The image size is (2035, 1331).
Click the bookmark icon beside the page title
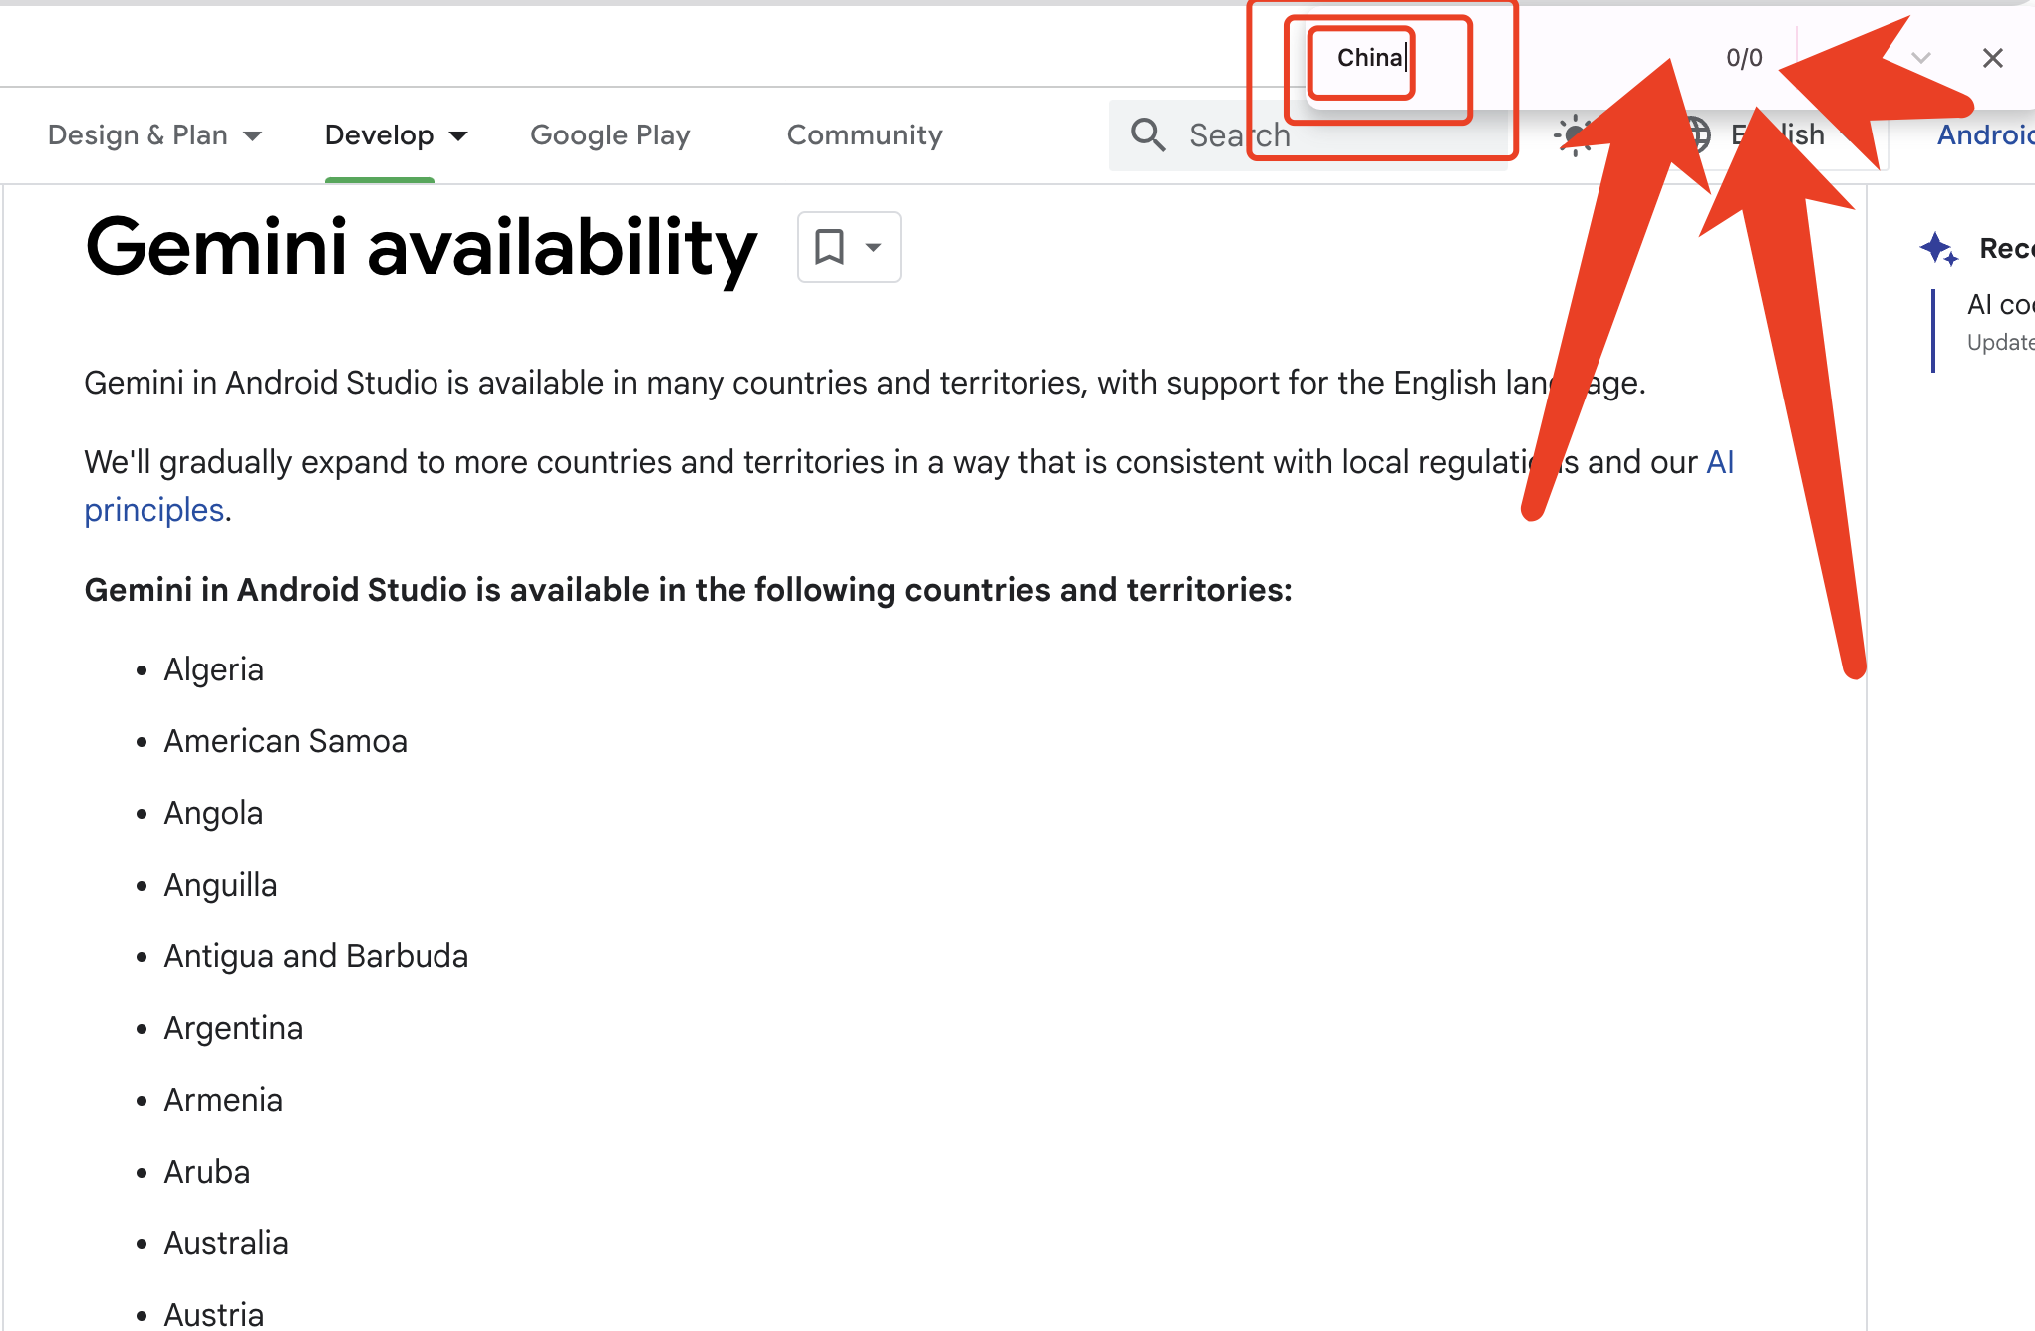(x=829, y=247)
